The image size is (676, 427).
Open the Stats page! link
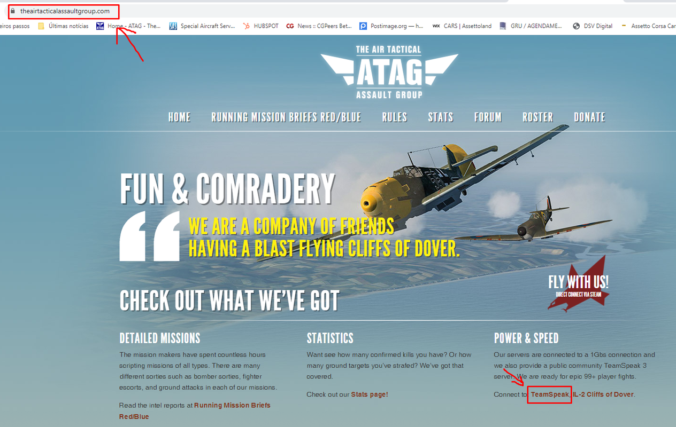pyautogui.click(x=370, y=394)
